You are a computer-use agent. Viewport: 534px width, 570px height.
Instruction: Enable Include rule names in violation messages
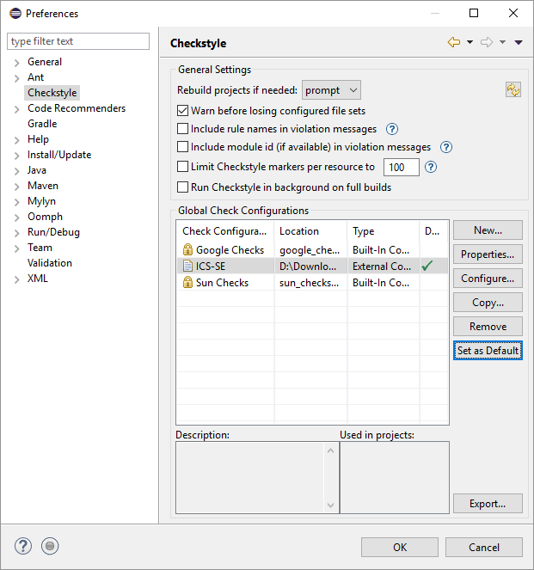(182, 130)
